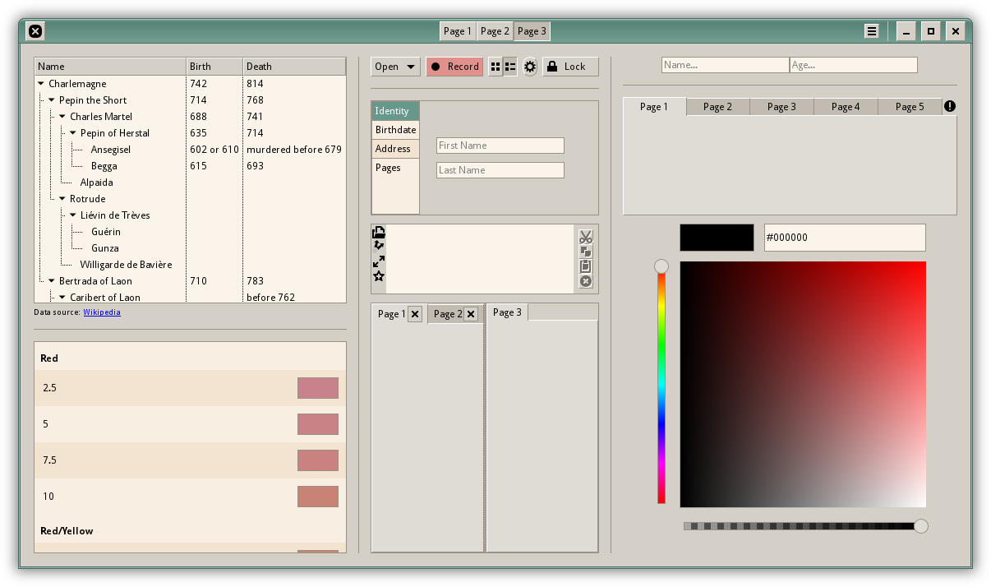This screenshot has width=991, height=587.
Task: Select Page 2 in the title bar switcher
Action: click(x=495, y=31)
